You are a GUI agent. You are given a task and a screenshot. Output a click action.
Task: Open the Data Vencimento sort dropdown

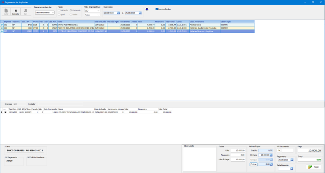point(52,12)
